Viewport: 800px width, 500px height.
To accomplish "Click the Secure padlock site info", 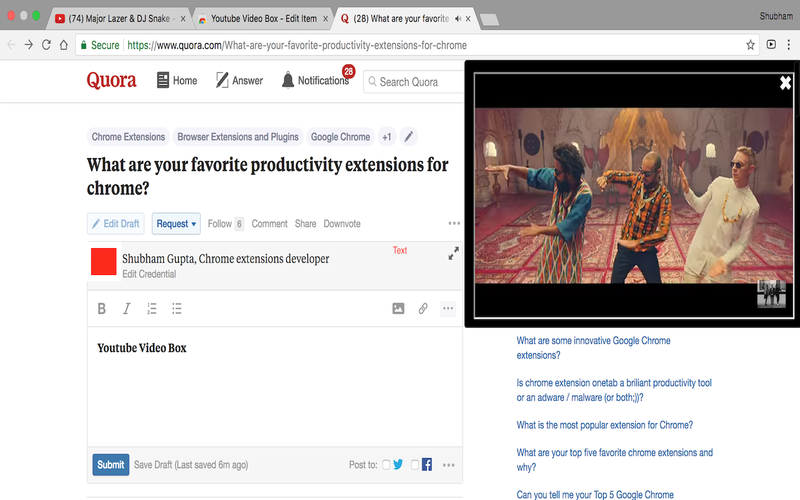I will point(99,45).
